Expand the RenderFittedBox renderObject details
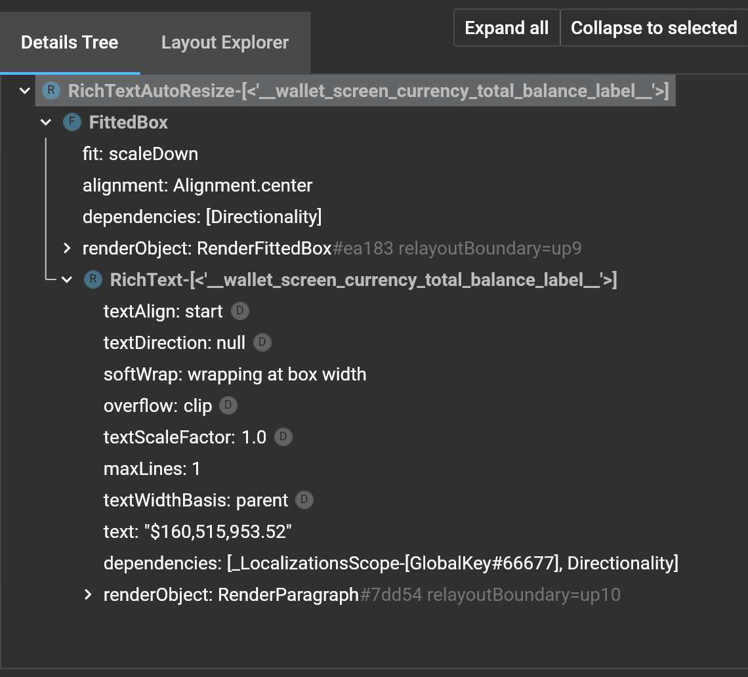Image resolution: width=748 pixels, height=677 pixels. click(66, 249)
